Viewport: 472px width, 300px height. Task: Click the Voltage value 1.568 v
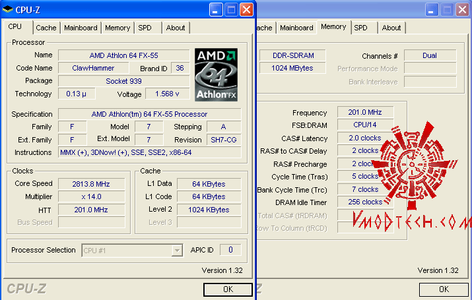click(x=168, y=94)
